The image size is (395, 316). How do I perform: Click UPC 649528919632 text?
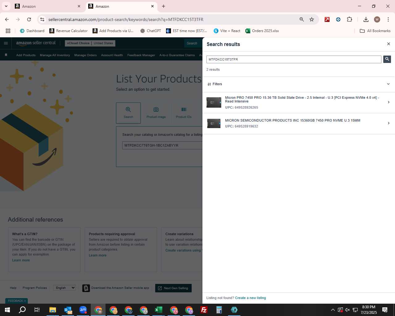pyautogui.click(x=242, y=126)
